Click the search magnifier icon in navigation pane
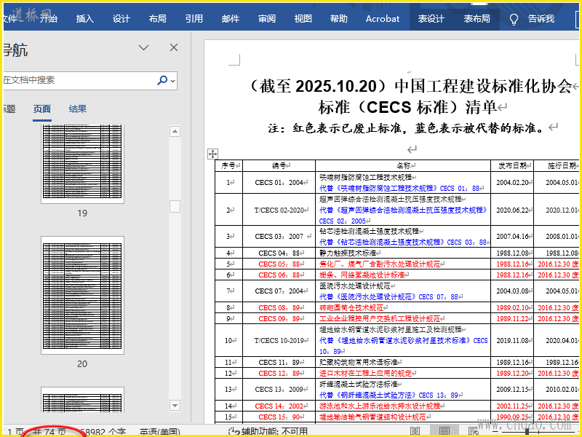Viewport: 582px width, 437px height. point(162,80)
